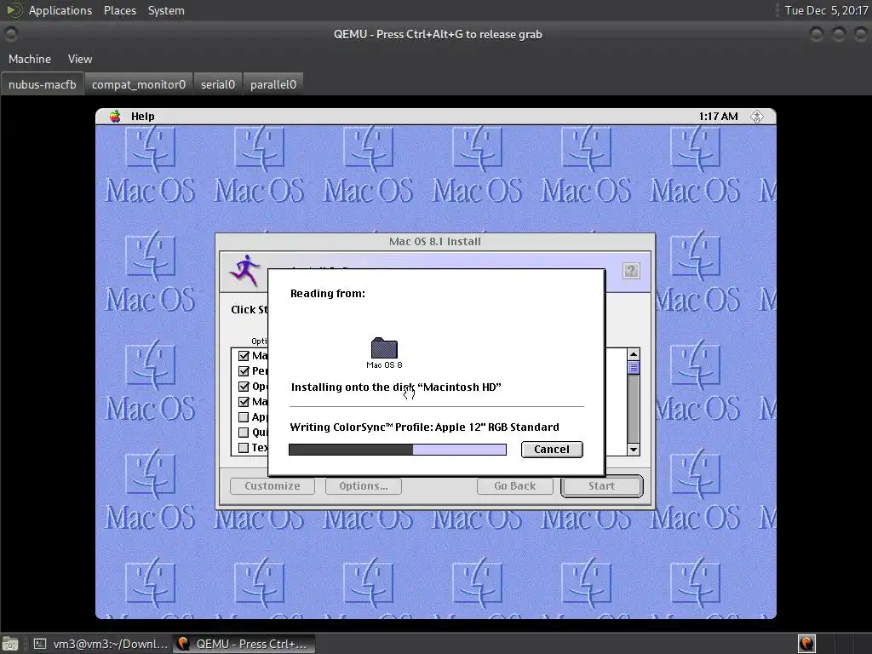The image size is (872, 654).
Task: Enable the 'Tex' component checkbox
Action: pos(244,448)
